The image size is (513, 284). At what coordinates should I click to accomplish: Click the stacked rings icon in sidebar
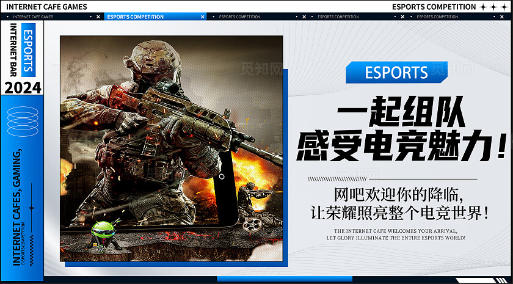coord(23,122)
